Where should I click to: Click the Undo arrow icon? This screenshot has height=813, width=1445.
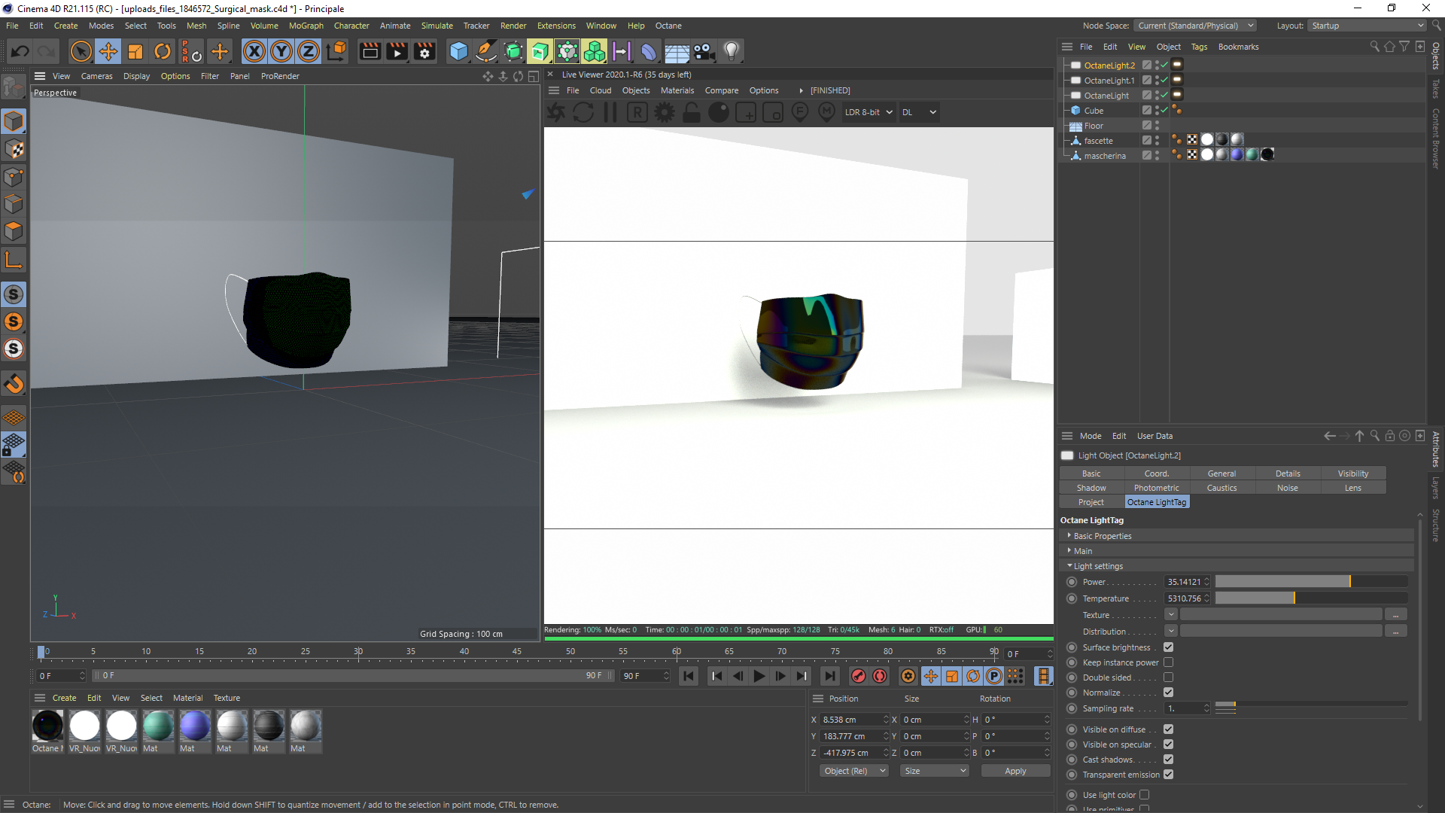tap(20, 51)
